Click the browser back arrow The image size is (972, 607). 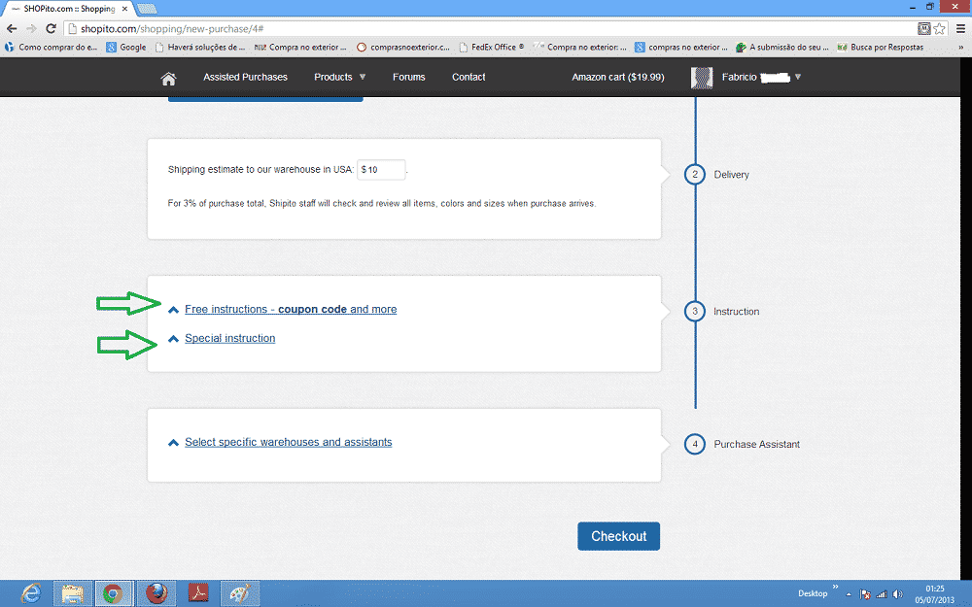(x=12, y=29)
